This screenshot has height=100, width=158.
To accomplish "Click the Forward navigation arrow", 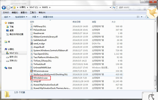I will click(x=8, y=7).
